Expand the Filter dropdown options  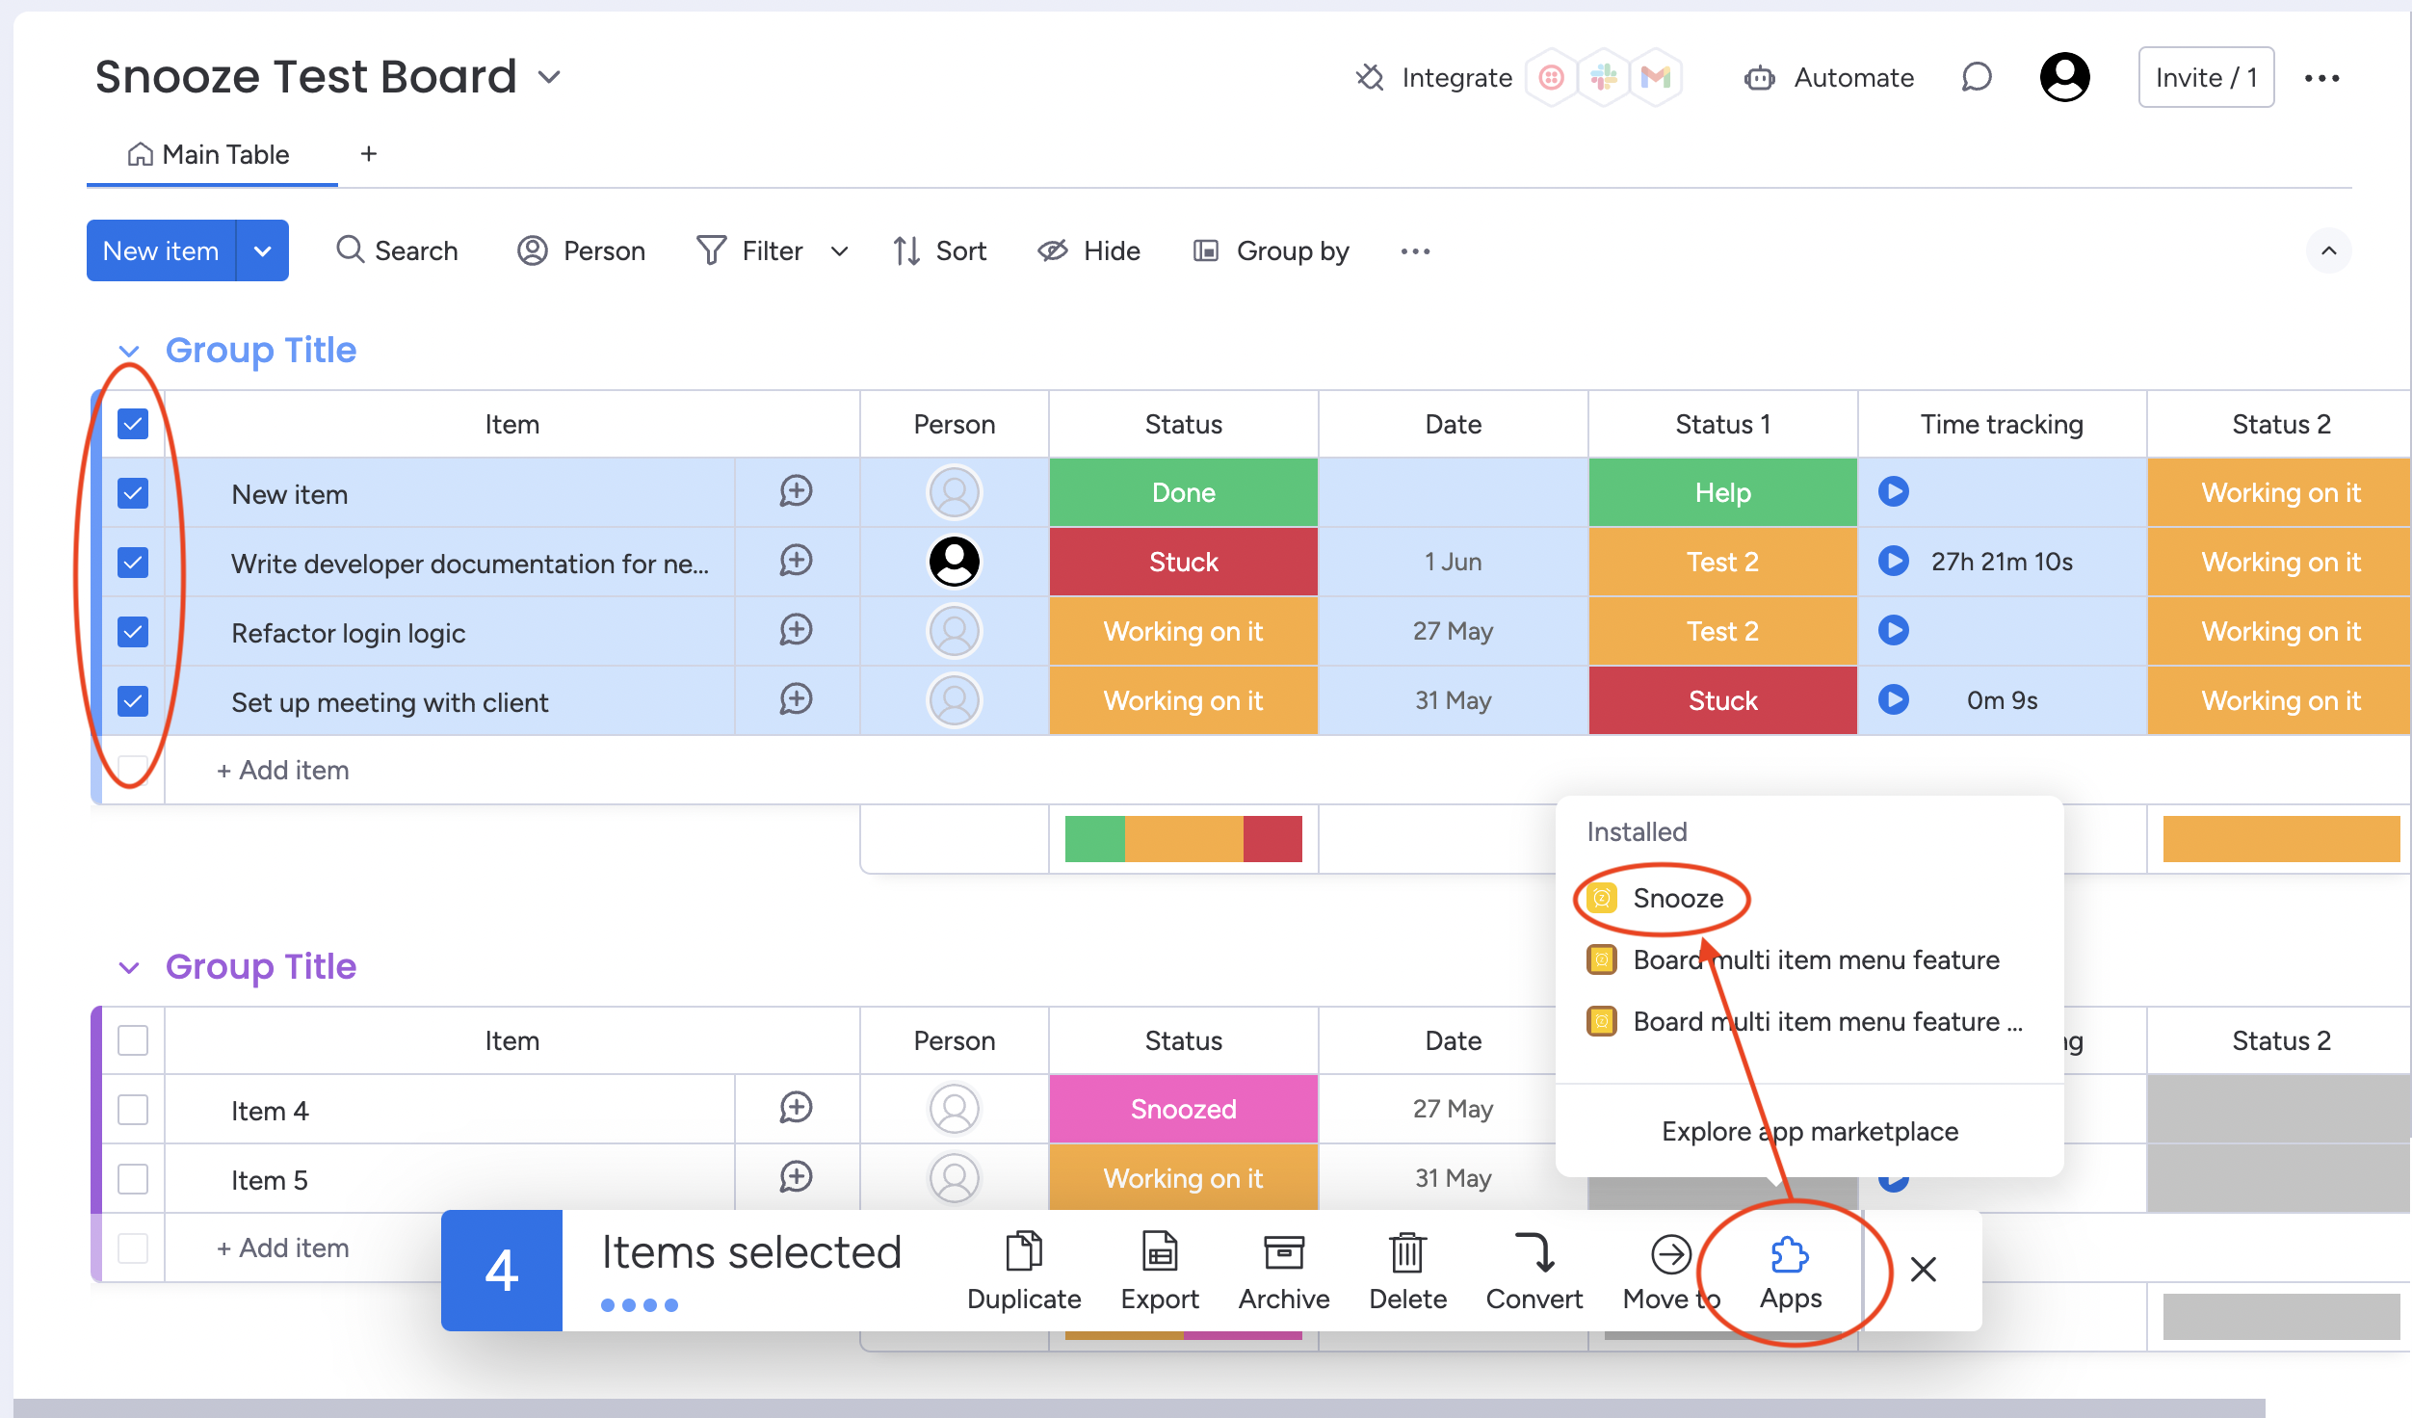point(839,249)
